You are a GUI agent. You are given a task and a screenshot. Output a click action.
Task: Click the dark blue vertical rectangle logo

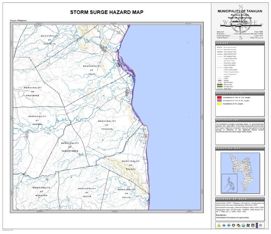[x=257, y=225]
